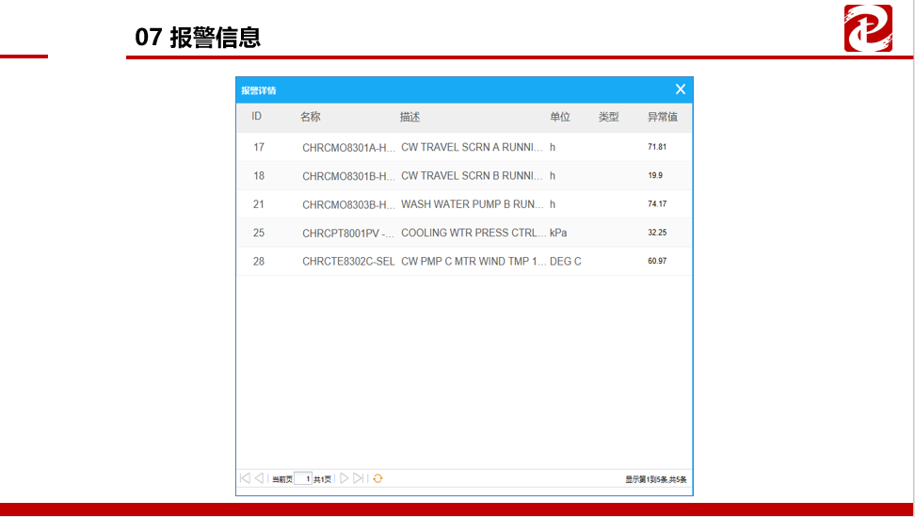This screenshot has height=517, width=915.
Task: Click the red company logo
Action: (x=867, y=28)
